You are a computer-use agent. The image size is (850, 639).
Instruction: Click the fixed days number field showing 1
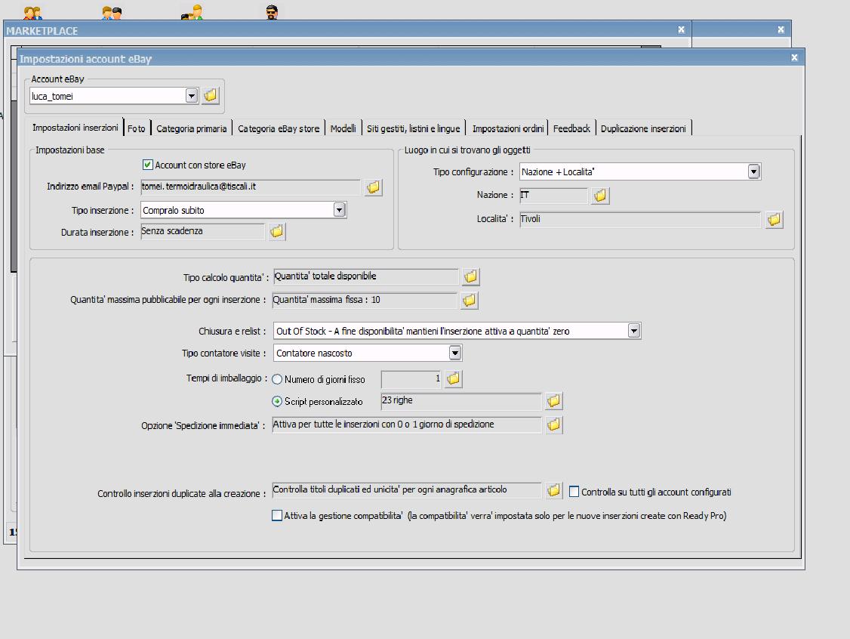(411, 378)
